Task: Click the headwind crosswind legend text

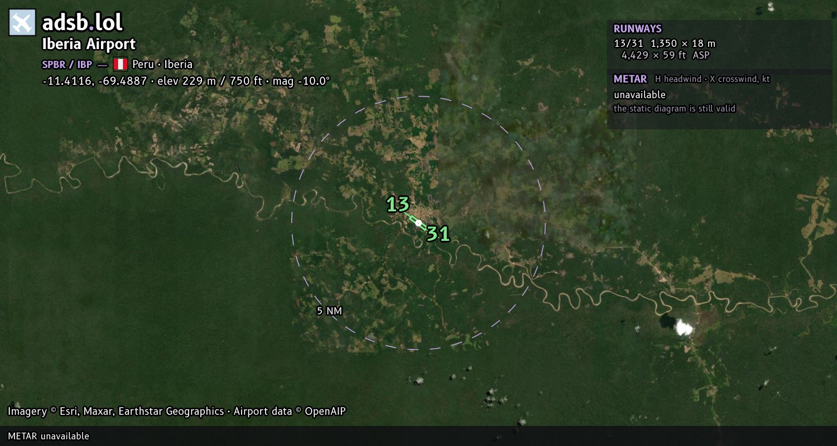Action: click(x=712, y=79)
